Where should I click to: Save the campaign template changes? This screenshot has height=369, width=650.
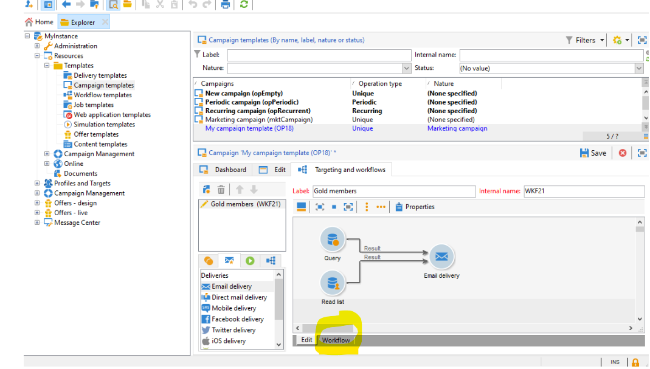592,153
